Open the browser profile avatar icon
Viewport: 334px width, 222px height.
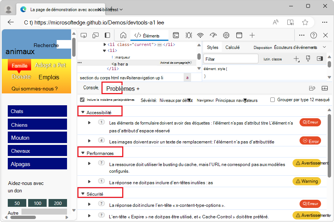[x=9, y=9]
